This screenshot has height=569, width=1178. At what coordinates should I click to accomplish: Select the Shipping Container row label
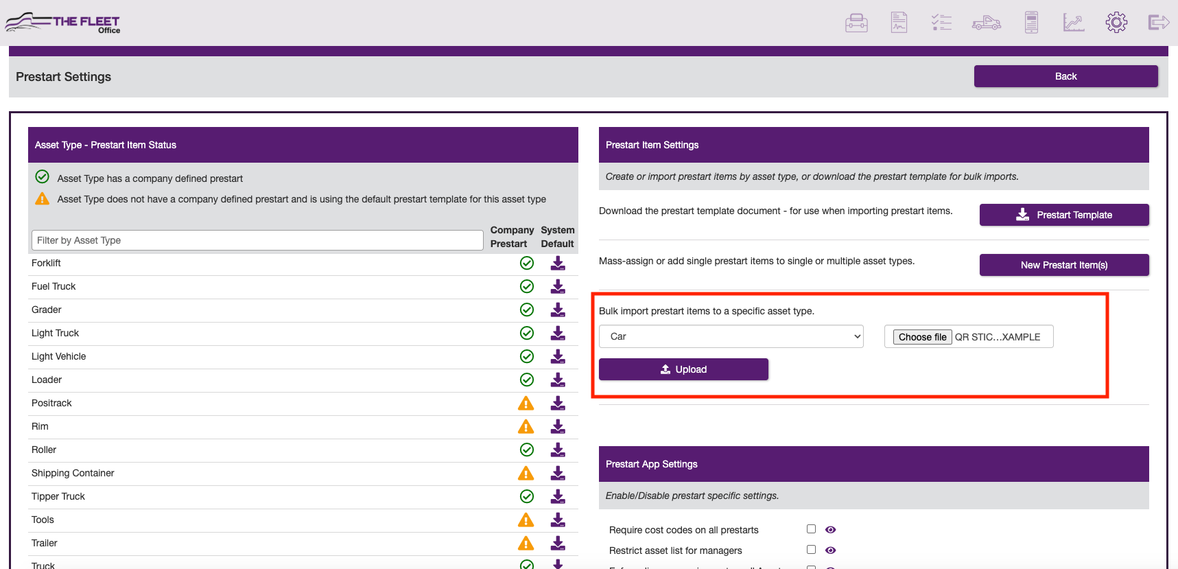pyautogui.click(x=73, y=473)
